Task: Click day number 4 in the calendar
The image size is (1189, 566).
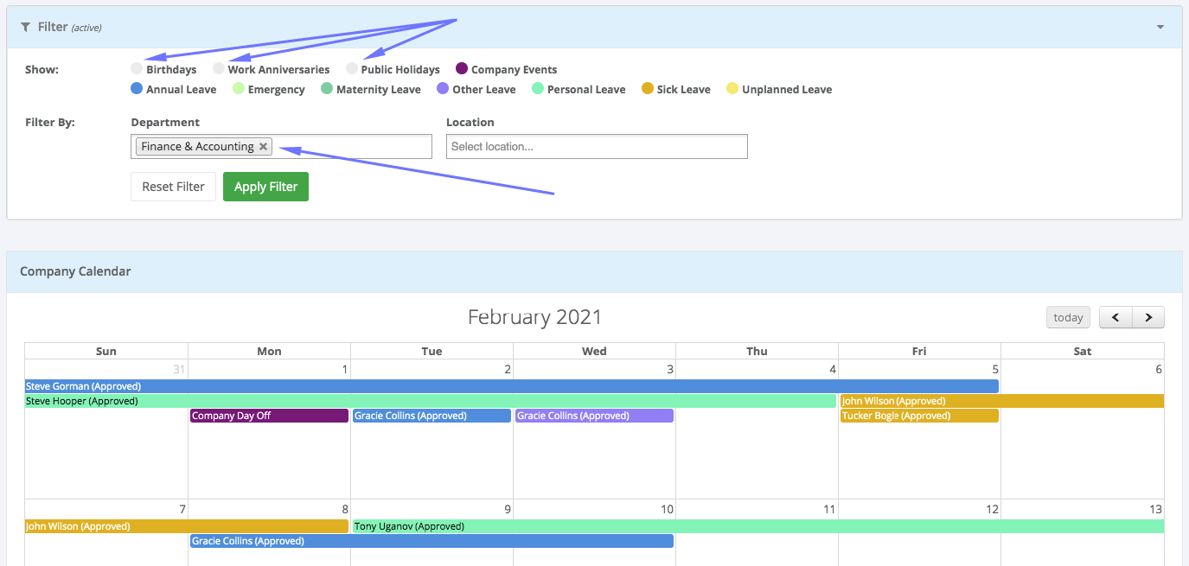Action: (833, 369)
